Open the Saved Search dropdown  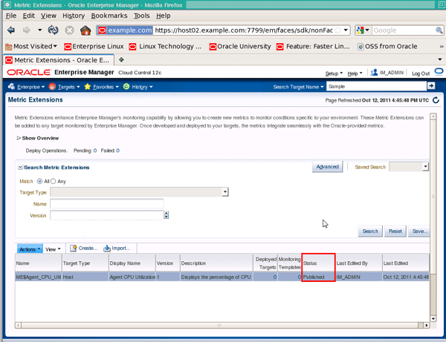[x=425, y=167]
